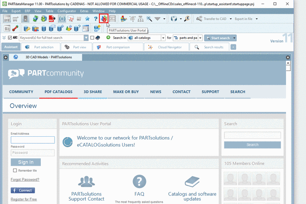Viewport: 306px width, 204px height.
Task: Open the blue question mark help icon
Action: coord(95,19)
